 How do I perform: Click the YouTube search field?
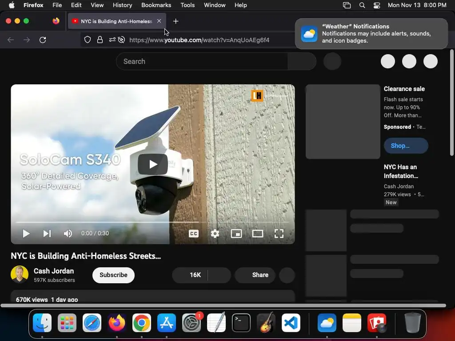[202, 61]
